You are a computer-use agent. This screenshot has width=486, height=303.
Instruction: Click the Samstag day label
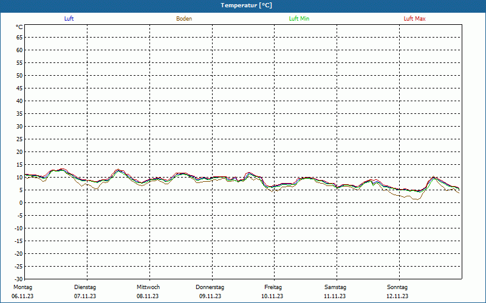coord(335,287)
